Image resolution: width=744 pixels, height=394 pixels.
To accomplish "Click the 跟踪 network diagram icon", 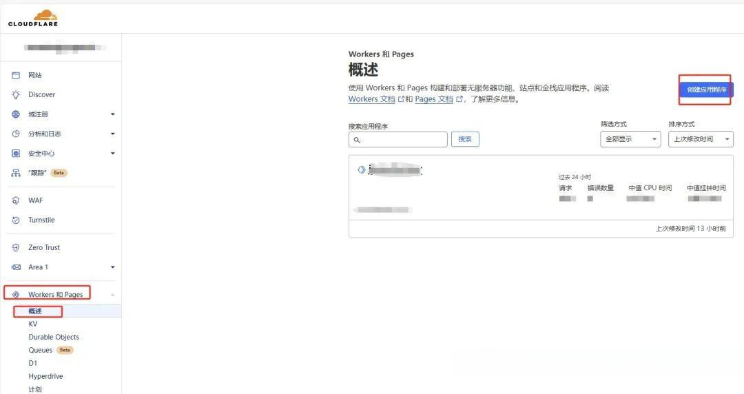I will (16, 173).
